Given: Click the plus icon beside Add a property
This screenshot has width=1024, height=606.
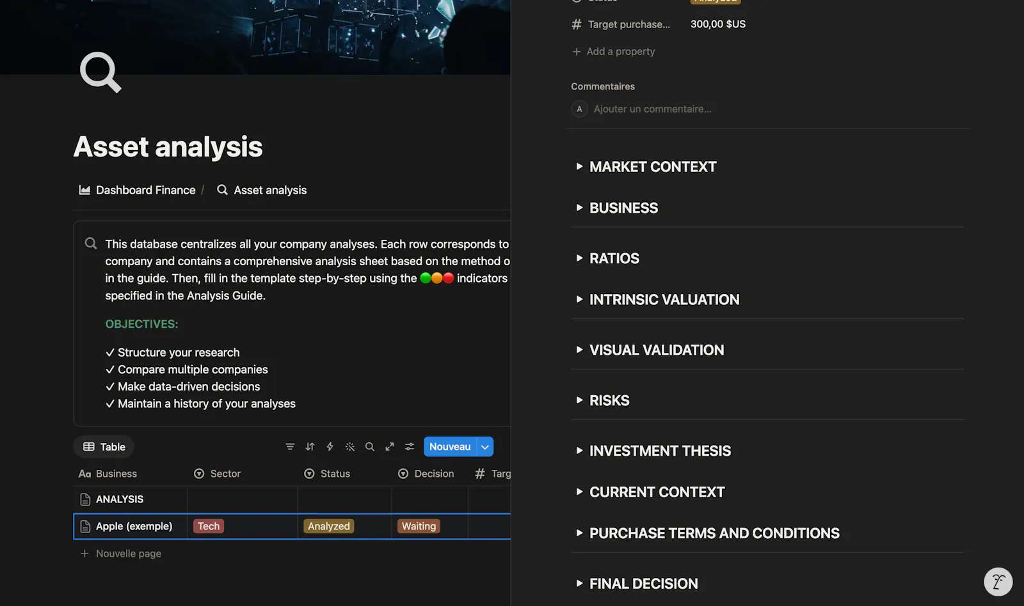Looking at the screenshot, I should [577, 51].
